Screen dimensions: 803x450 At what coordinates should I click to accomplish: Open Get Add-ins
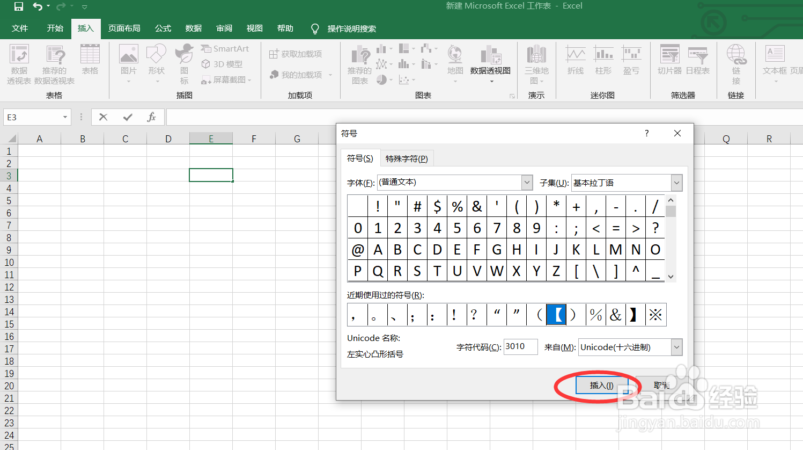(x=296, y=54)
